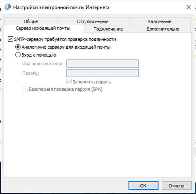
Task: Open the Отправленные tab
Action: 93,21
